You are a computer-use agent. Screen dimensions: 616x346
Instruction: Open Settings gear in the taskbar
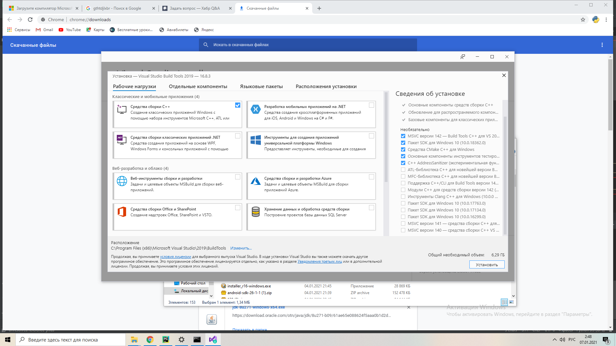181,340
